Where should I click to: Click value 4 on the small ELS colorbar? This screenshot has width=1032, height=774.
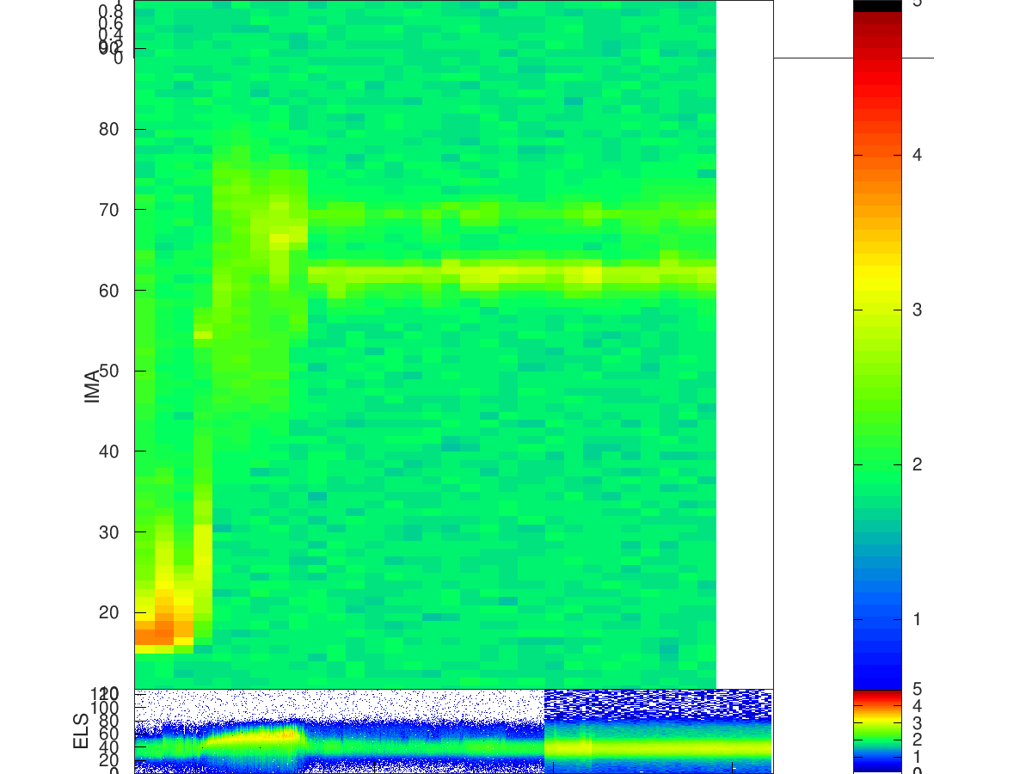point(918,706)
